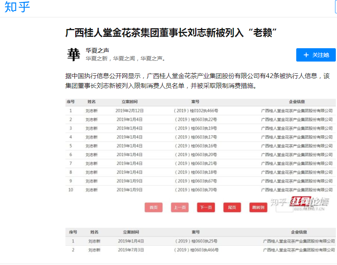Jump to last page with 尾页
This screenshot has height=265, width=337.
click(232, 207)
